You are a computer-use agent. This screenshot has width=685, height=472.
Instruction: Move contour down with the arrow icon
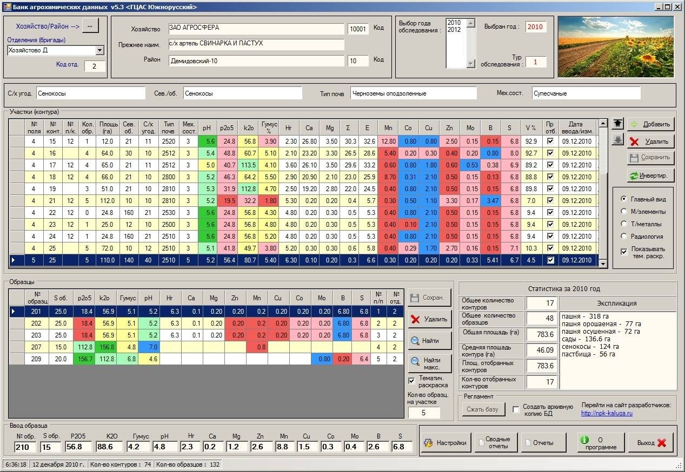[617, 140]
